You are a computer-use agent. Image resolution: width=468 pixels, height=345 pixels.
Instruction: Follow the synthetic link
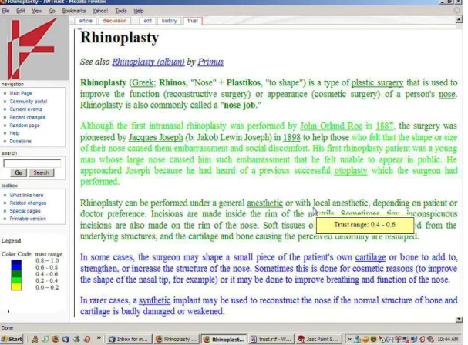coord(155,300)
